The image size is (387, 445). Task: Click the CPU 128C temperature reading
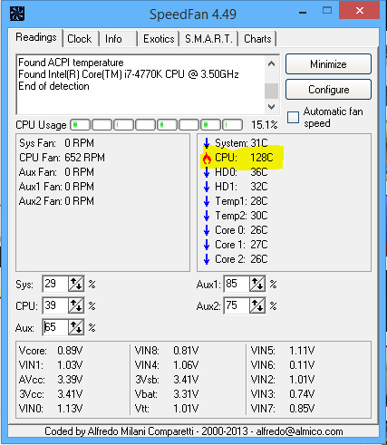[x=244, y=158]
